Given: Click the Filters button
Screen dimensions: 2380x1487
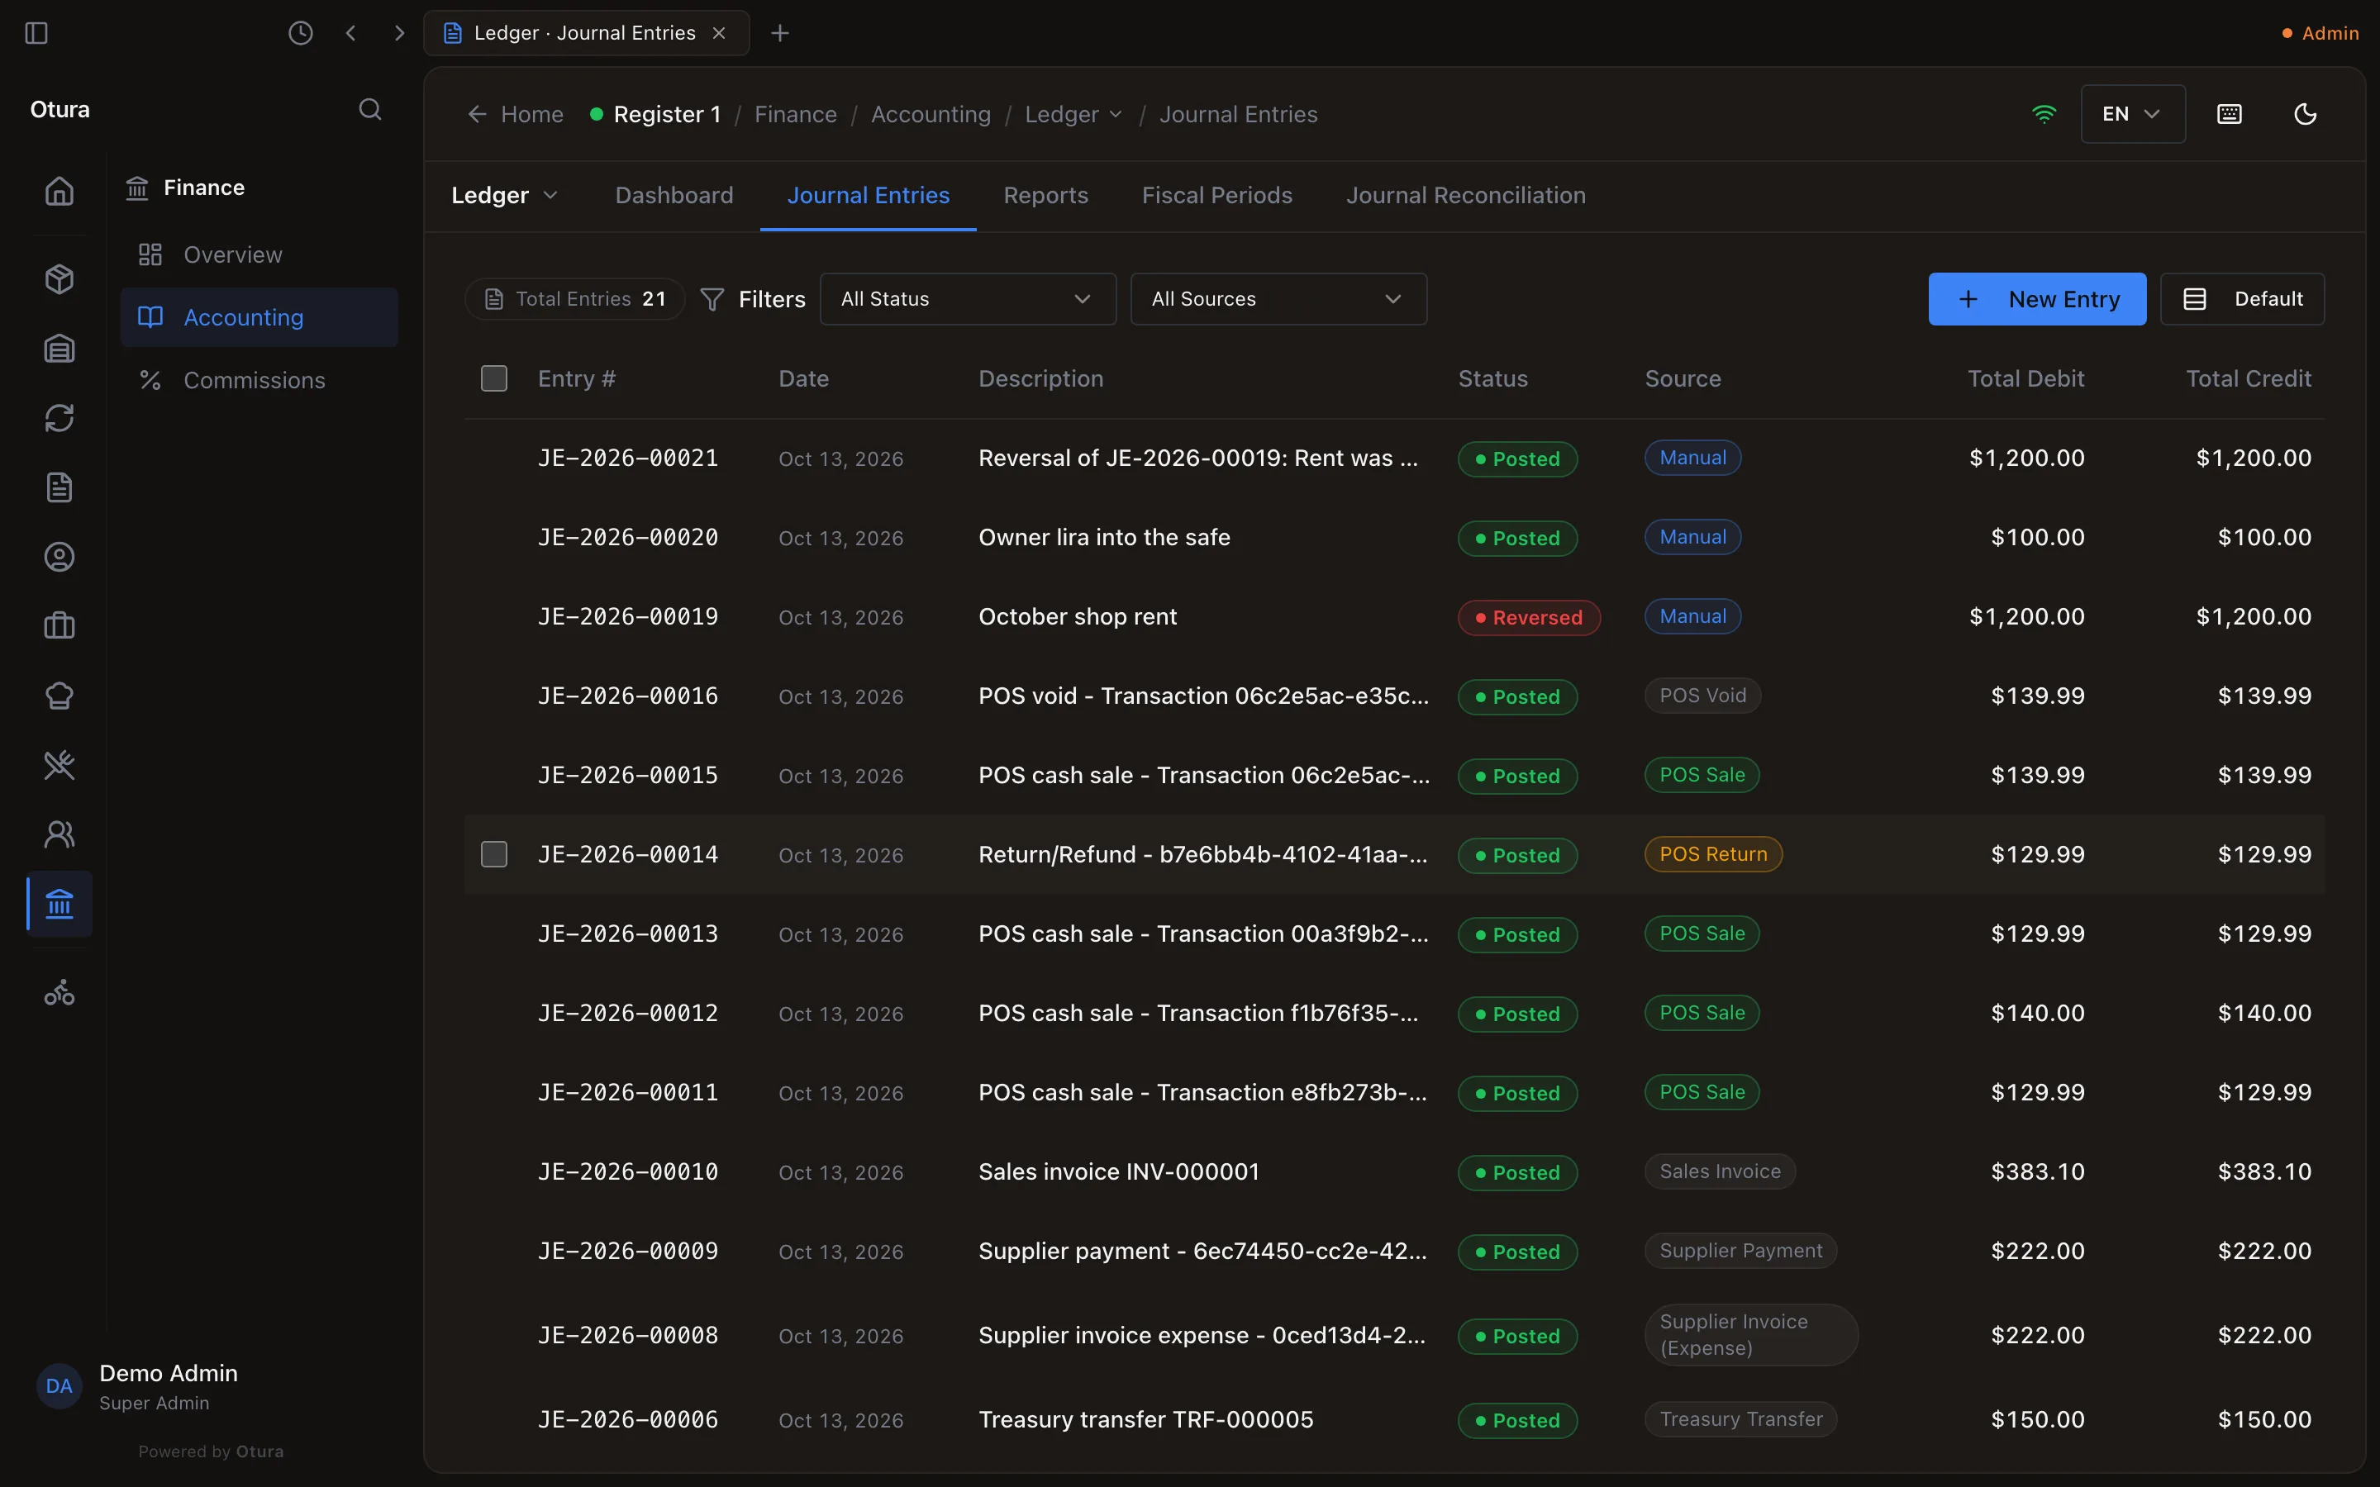Looking at the screenshot, I should tap(752, 299).
